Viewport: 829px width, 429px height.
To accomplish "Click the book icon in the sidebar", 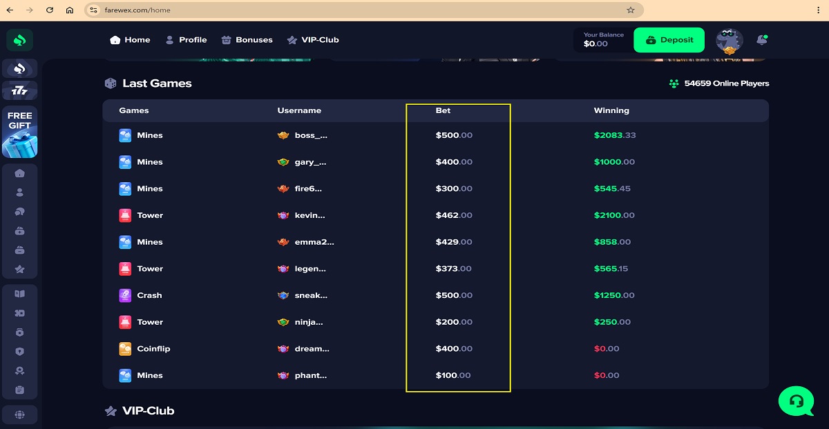I will pos(20,294).
